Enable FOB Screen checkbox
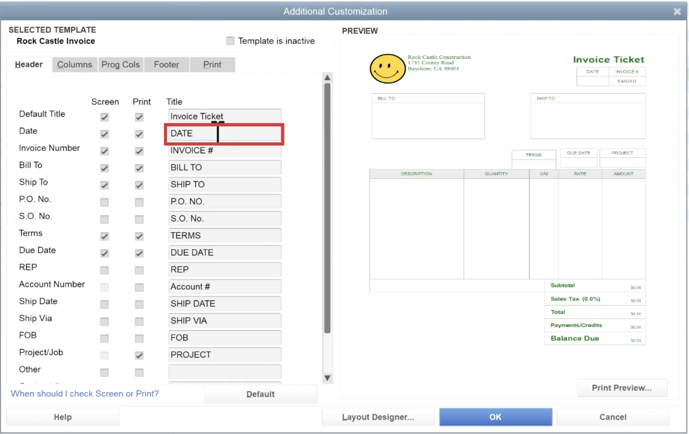Viewport: 689px width, 434px height. [104, 338]
